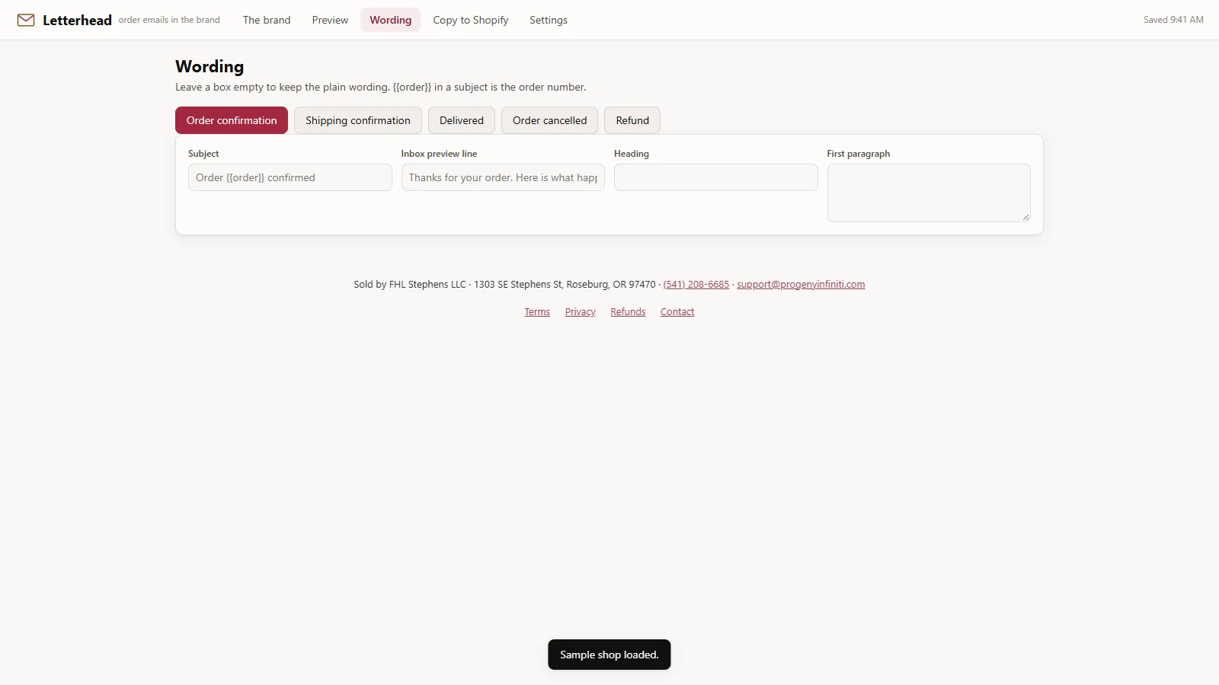Click the (541) 208-6685 phone link
Viewport: 1219px width, 685px height.
tap(696, 285)
